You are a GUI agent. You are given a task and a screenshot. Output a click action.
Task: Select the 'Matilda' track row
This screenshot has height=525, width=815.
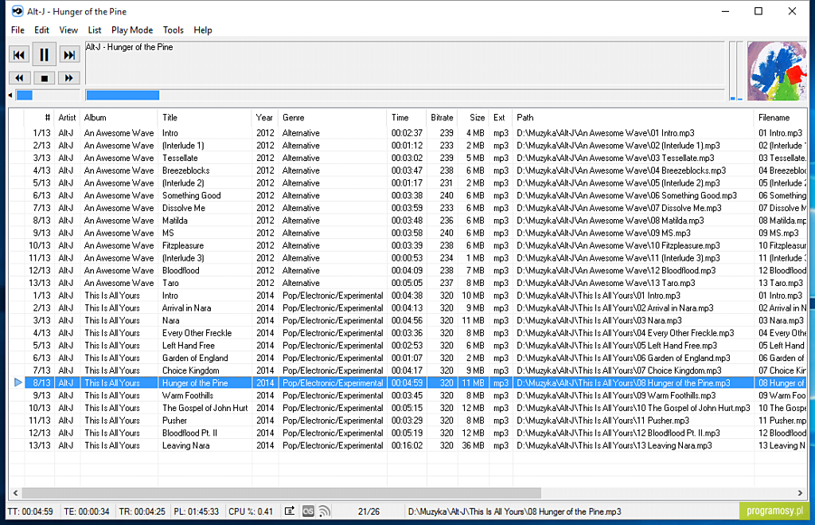click(407, 221)
